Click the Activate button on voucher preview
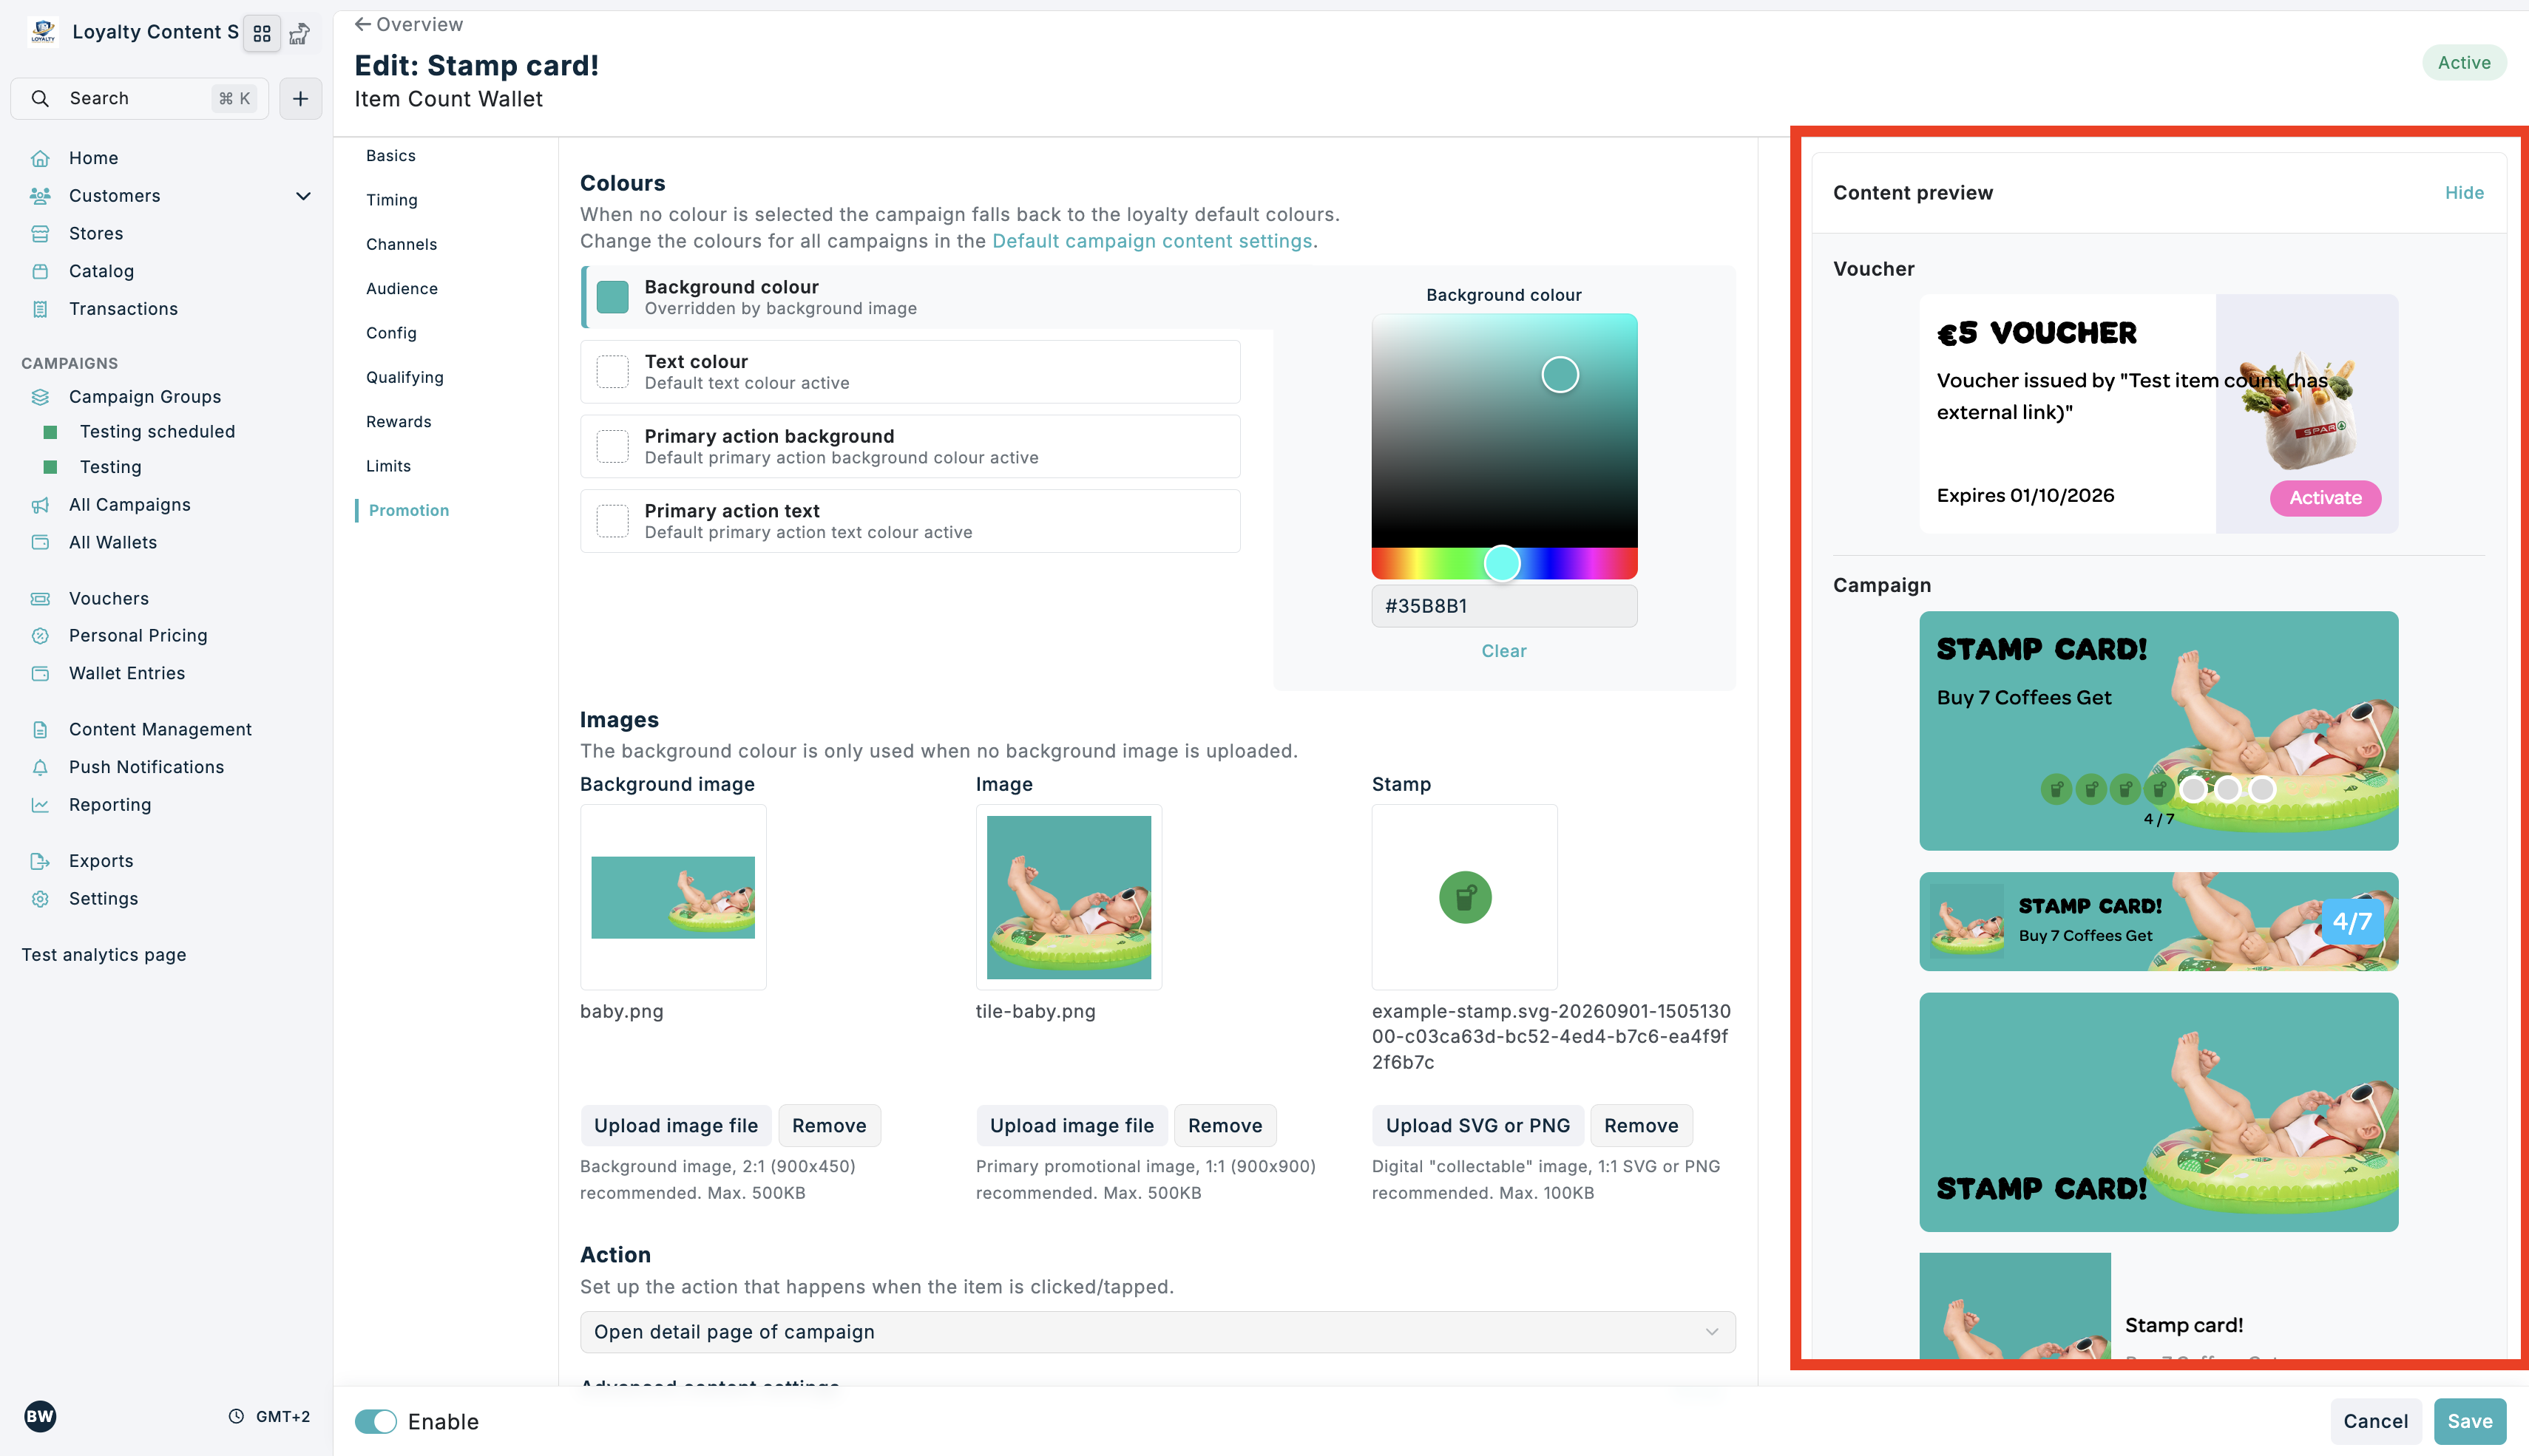This screenshot has width=2529, height=1456. click(2325, 498)
